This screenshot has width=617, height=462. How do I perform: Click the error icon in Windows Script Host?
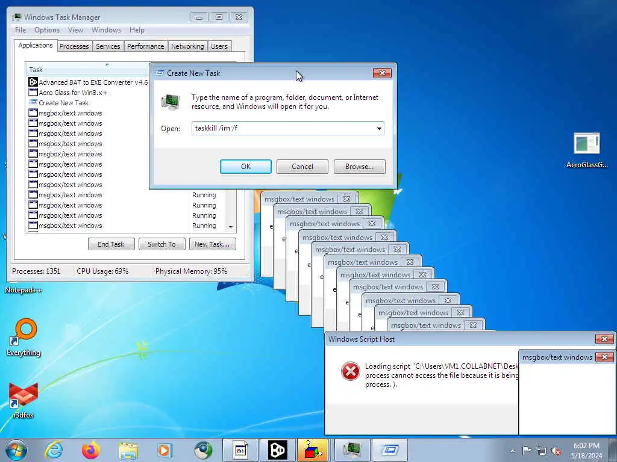[350, 371]
